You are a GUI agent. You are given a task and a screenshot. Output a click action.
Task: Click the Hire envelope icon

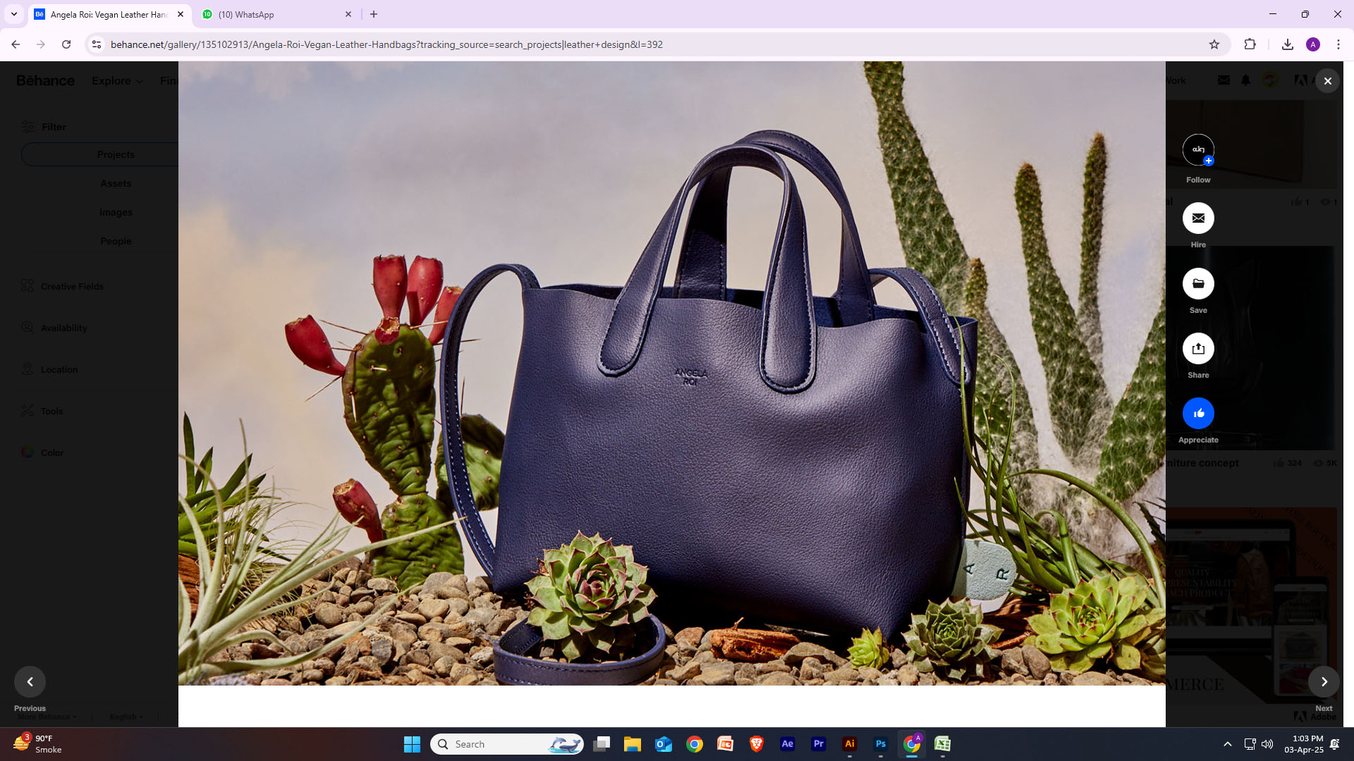(x=1198, y=218)
